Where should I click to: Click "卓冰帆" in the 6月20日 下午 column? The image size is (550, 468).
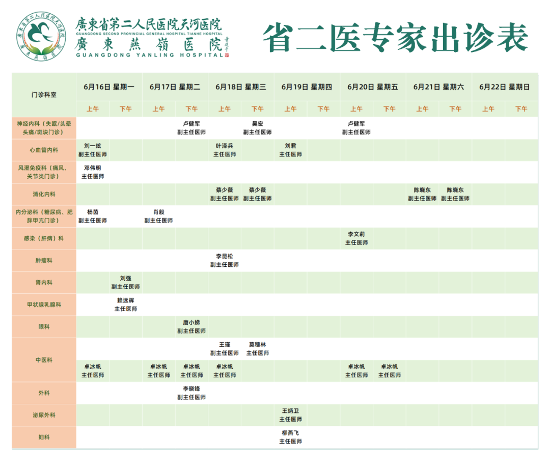coord(390,367)
